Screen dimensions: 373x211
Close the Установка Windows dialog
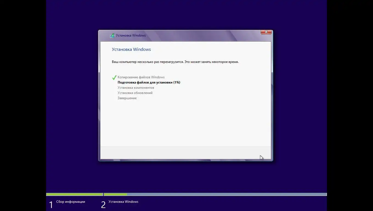266,32
